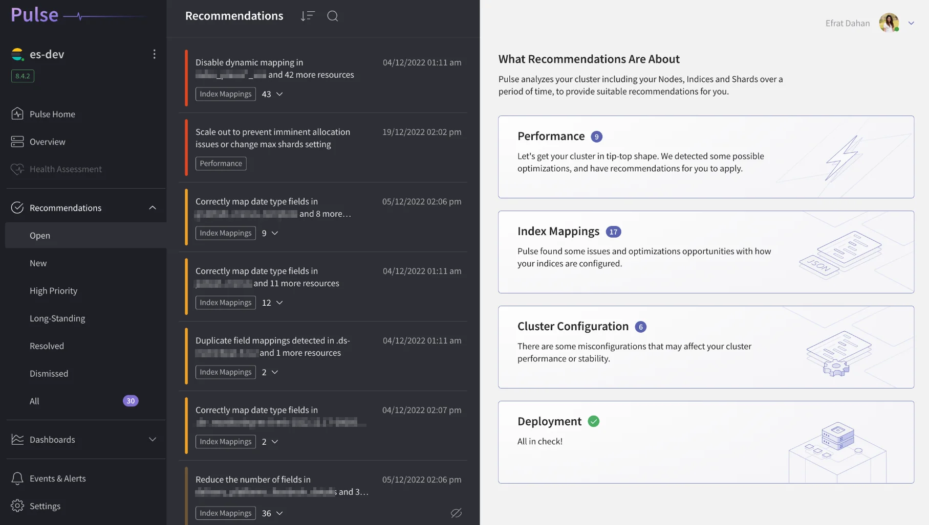Click the sort icon in Recommendations header
Viewport: 929px width, 525px height.
click(307, 16)
